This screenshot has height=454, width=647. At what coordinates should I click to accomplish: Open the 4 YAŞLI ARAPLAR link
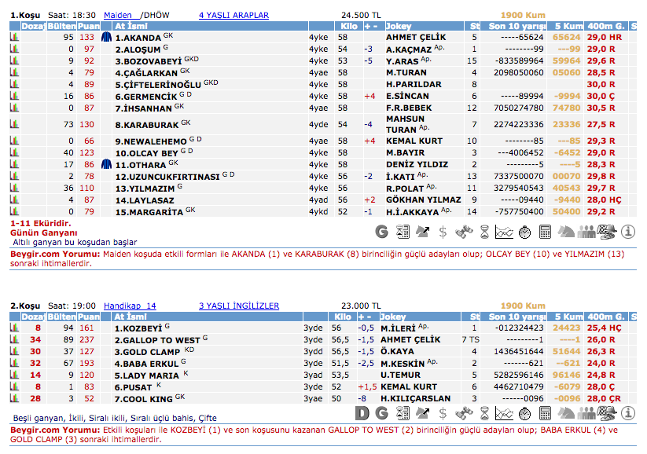[233, 15]
